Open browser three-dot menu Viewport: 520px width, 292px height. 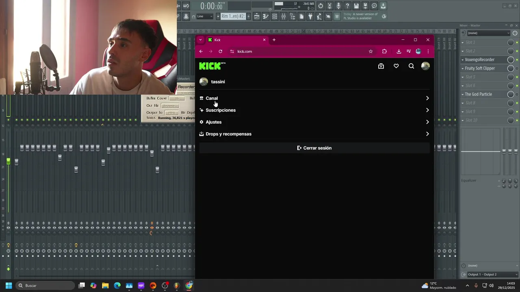[x=428, y=52]
